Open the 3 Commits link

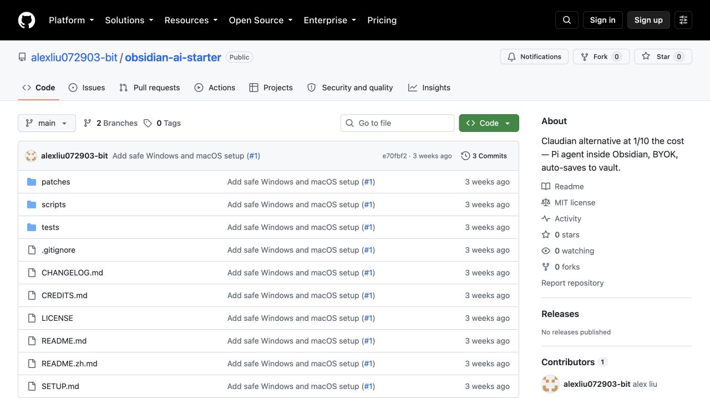point(484,156)
